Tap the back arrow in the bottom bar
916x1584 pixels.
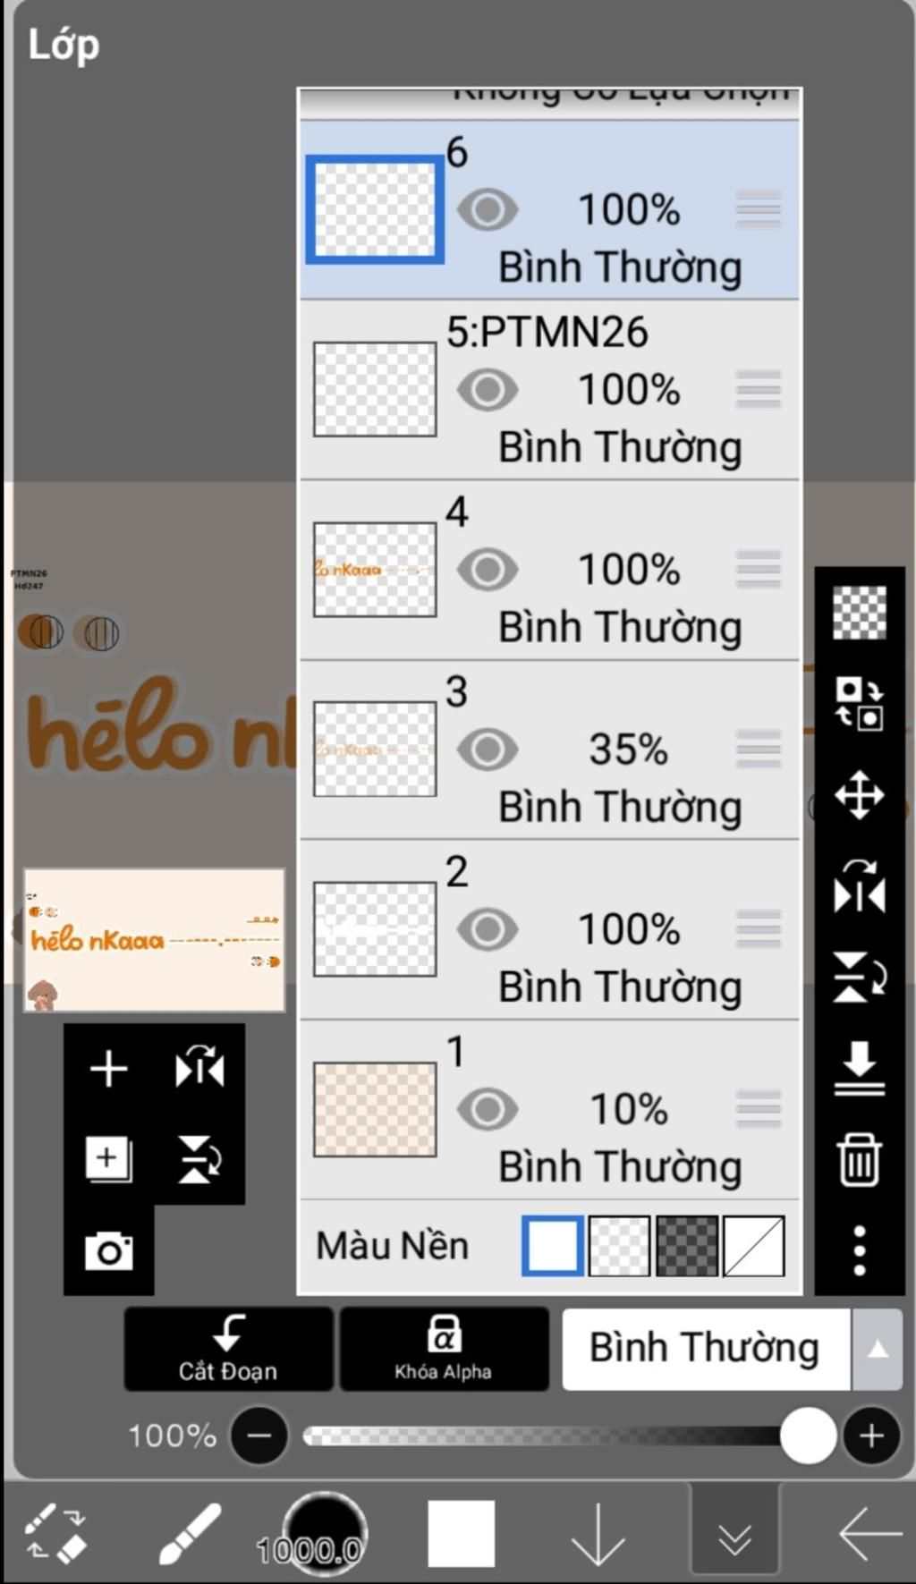[869, 1533]
